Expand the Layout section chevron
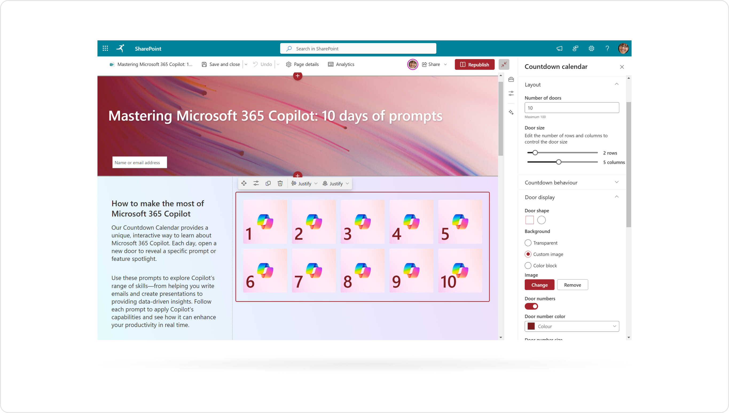729x413 pixels. (x=617, y=84)
